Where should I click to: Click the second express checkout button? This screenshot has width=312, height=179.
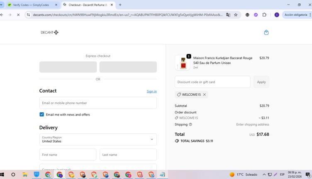pos(128,67)
